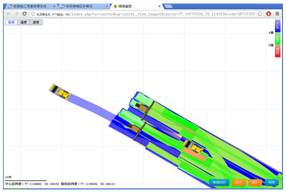
Task: Click the orange 放大 zoom-in button
Action: point(239,182)
